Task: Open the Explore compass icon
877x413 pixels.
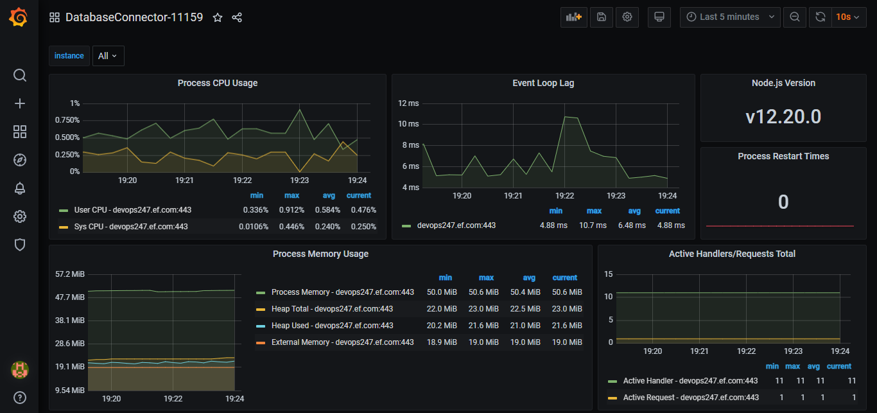Action: click(20, 160)
